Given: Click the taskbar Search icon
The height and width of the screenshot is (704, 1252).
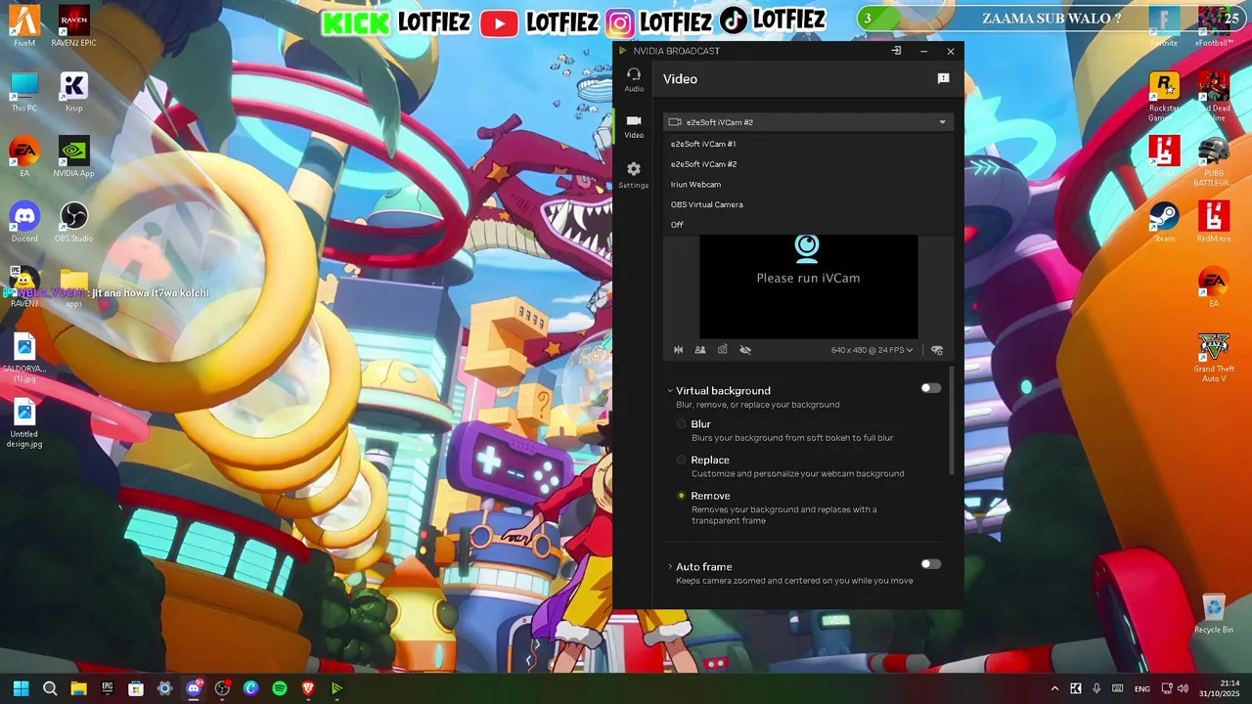Looking at the screenshot, I should [50, 688].
